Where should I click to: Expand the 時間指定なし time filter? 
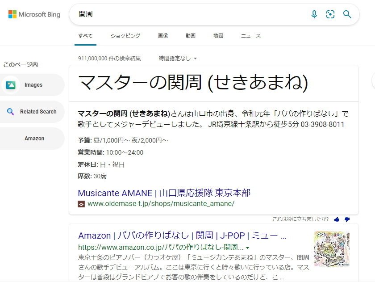coord(178,59)
